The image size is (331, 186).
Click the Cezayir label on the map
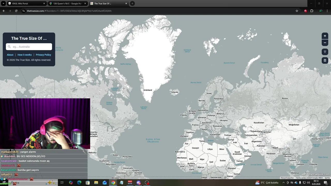195,148
